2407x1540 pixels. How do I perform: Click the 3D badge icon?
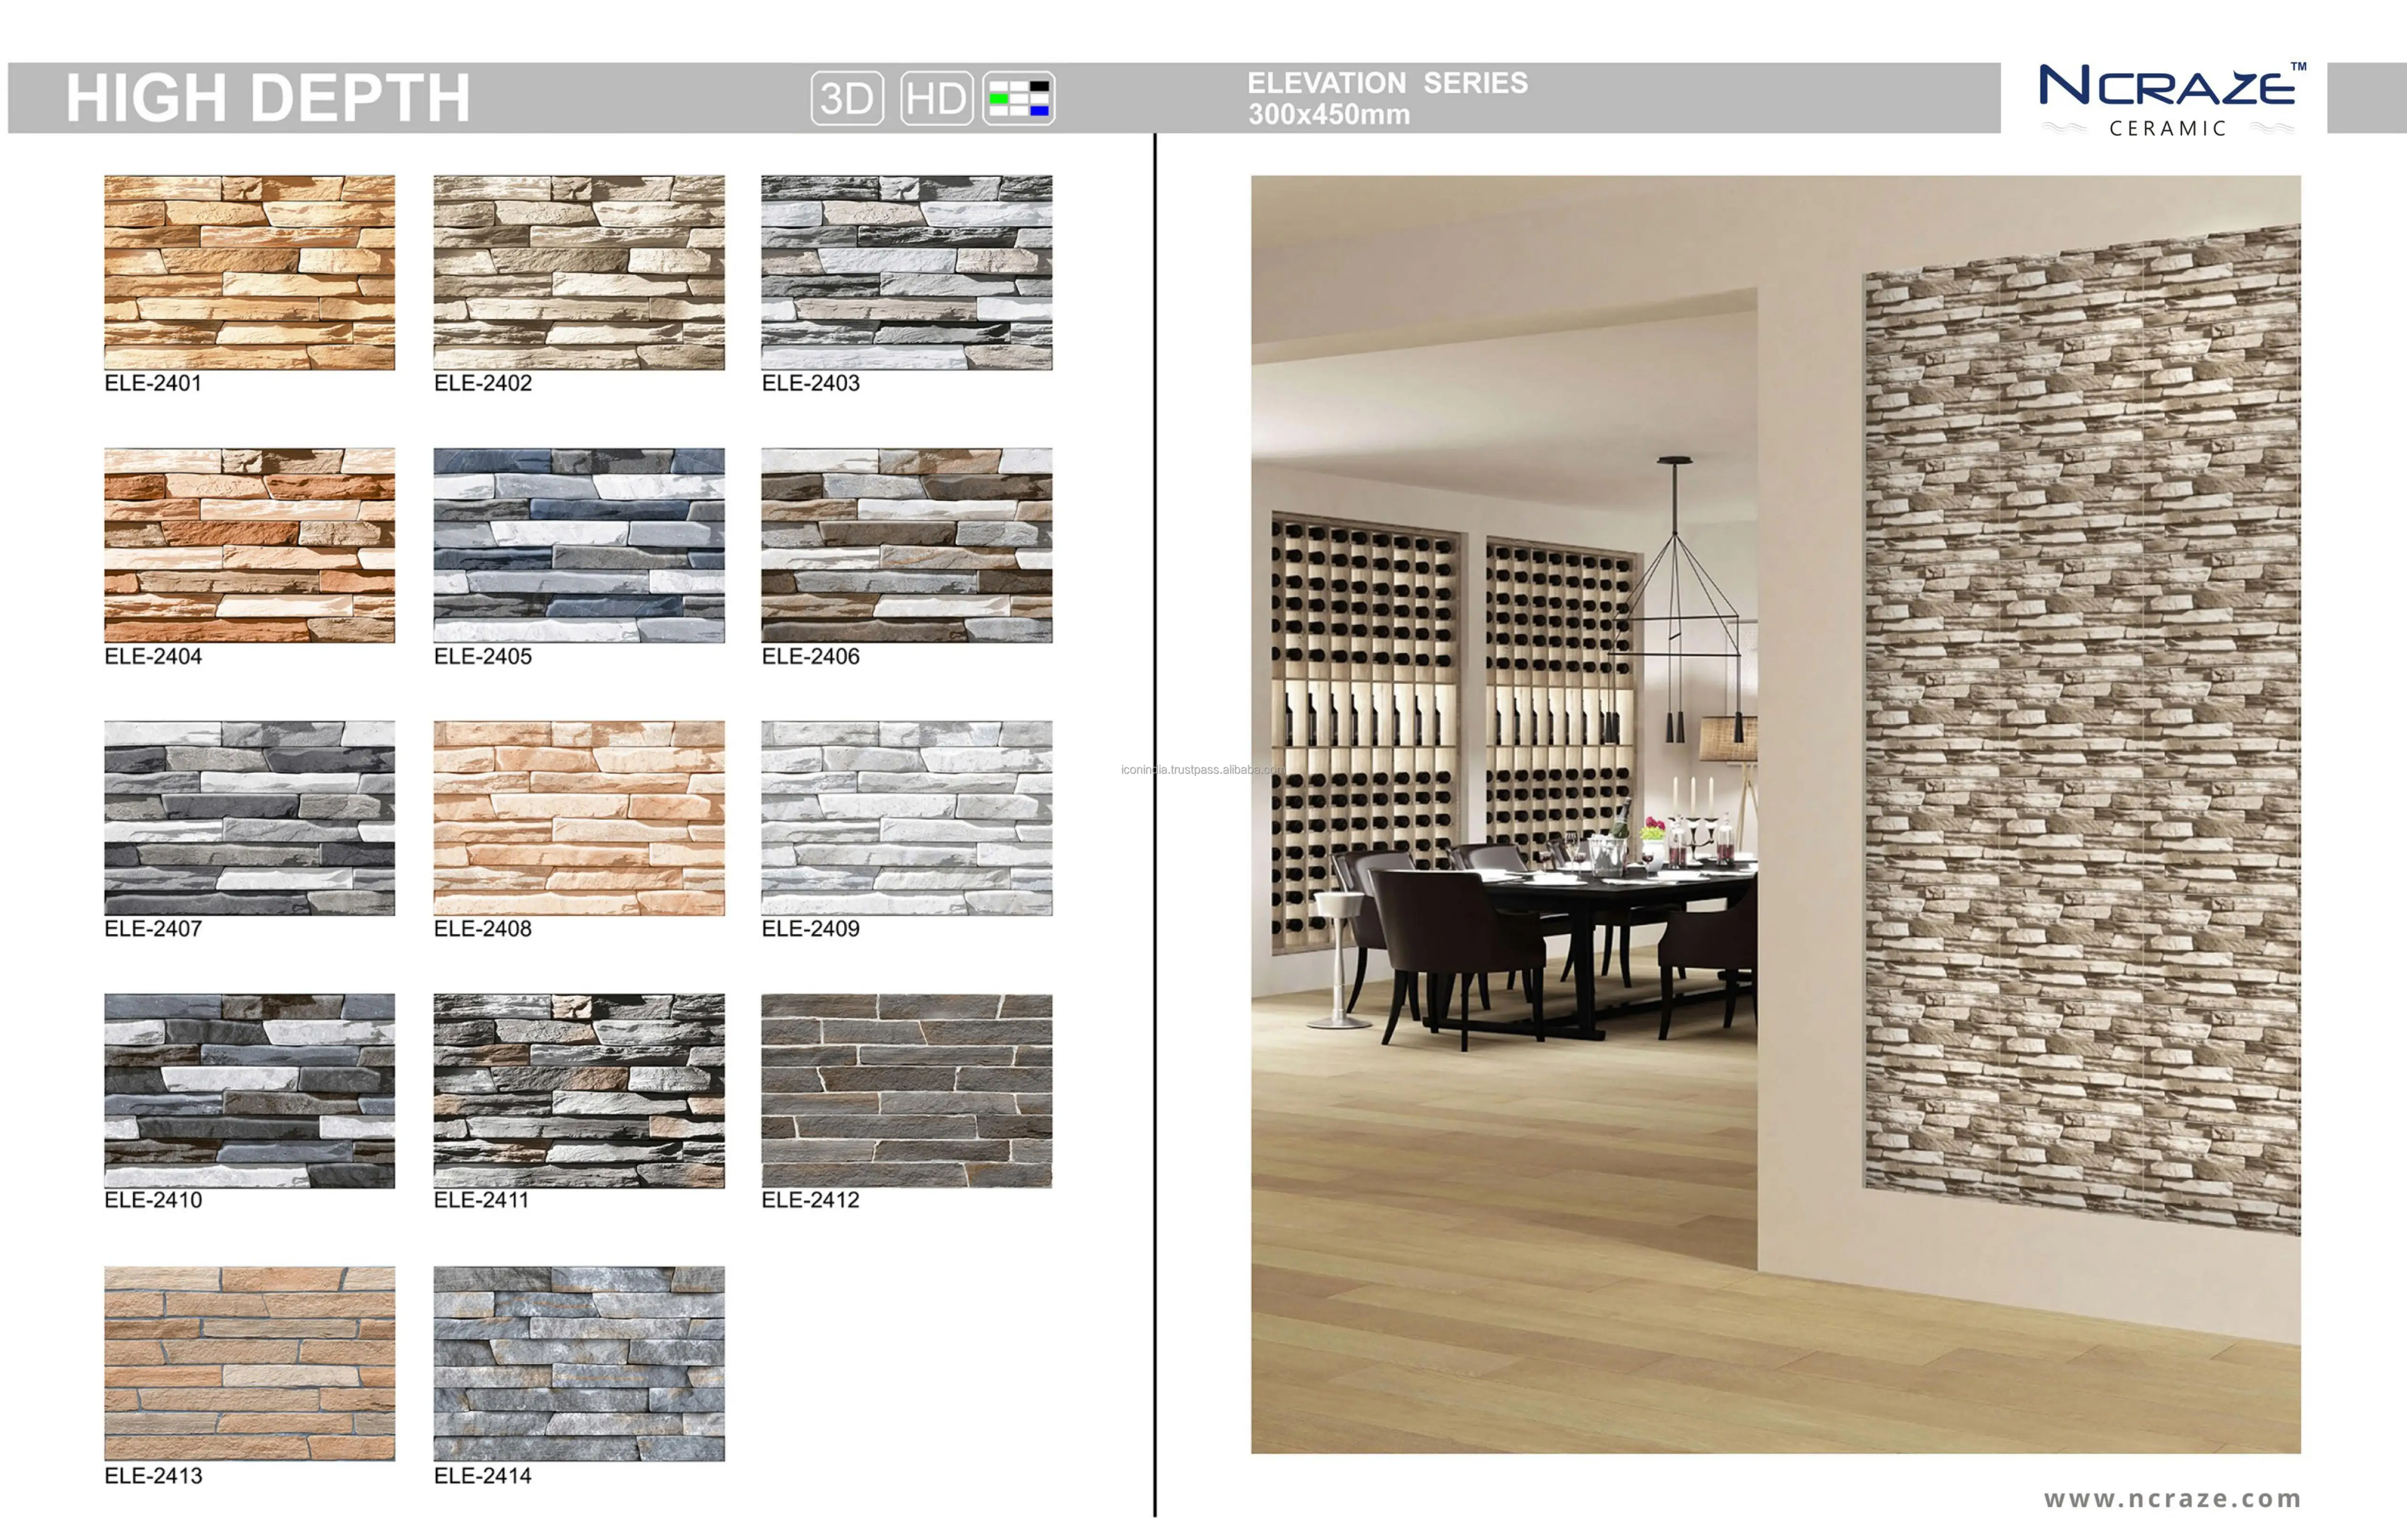coord(847,98)
